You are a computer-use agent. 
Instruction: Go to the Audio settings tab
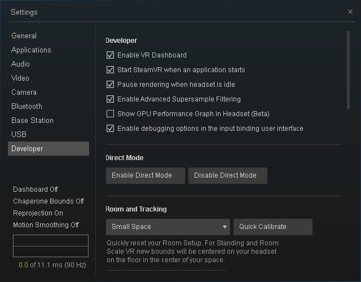pyautogui.click(x=20, y=64)
